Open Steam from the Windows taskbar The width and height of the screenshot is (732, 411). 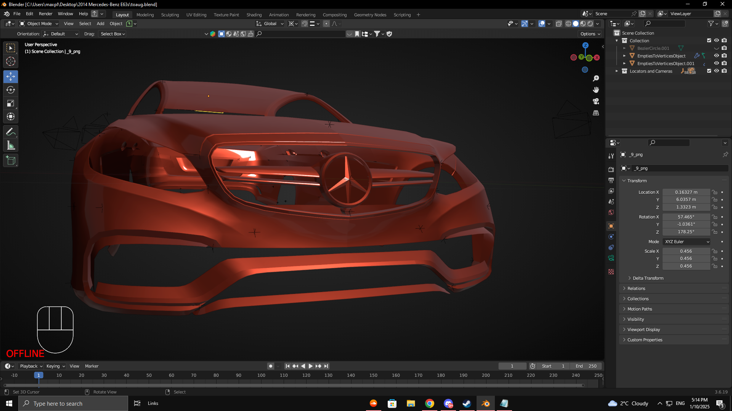tap(467, 403)
